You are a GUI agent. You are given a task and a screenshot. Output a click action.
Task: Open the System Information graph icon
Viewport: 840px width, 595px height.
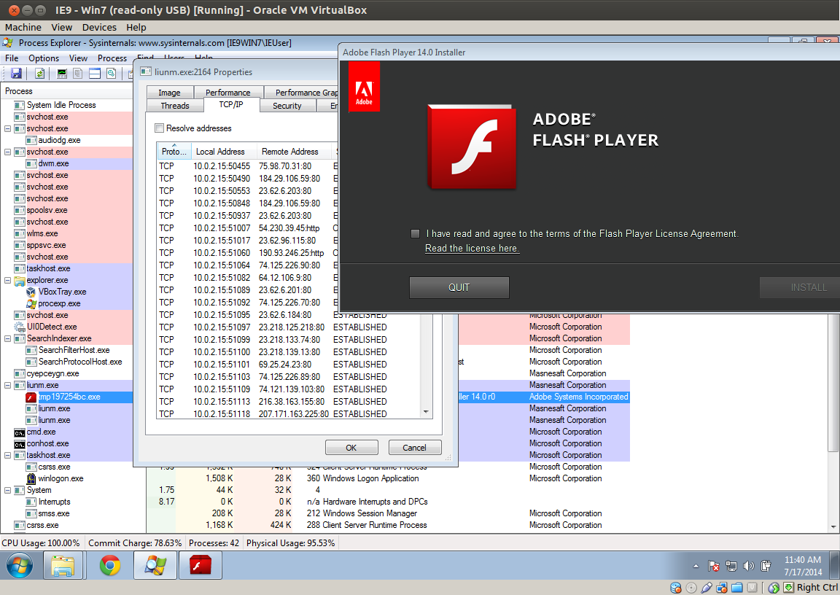[62, 74]
